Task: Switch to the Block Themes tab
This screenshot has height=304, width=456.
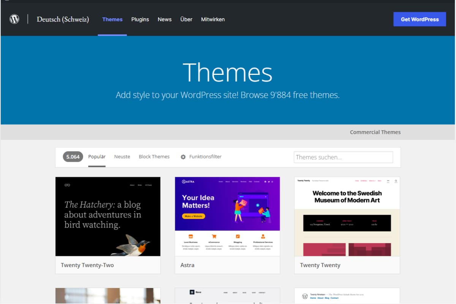Action: (x=154, y=157)
